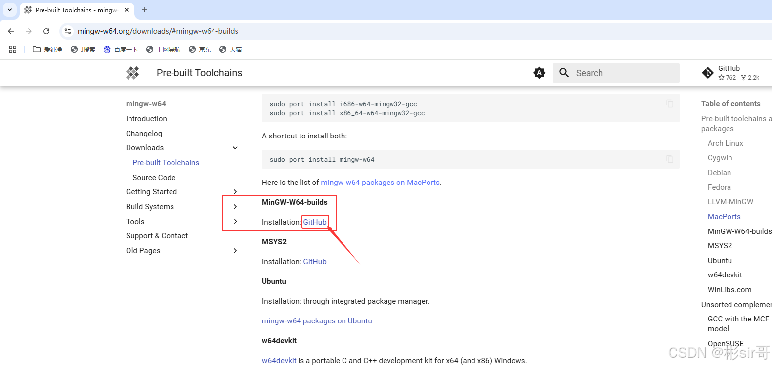Click the 'sudo port install mingw-w64' code text
Screen dimensions: 772x366
click(x=322, y=160)
